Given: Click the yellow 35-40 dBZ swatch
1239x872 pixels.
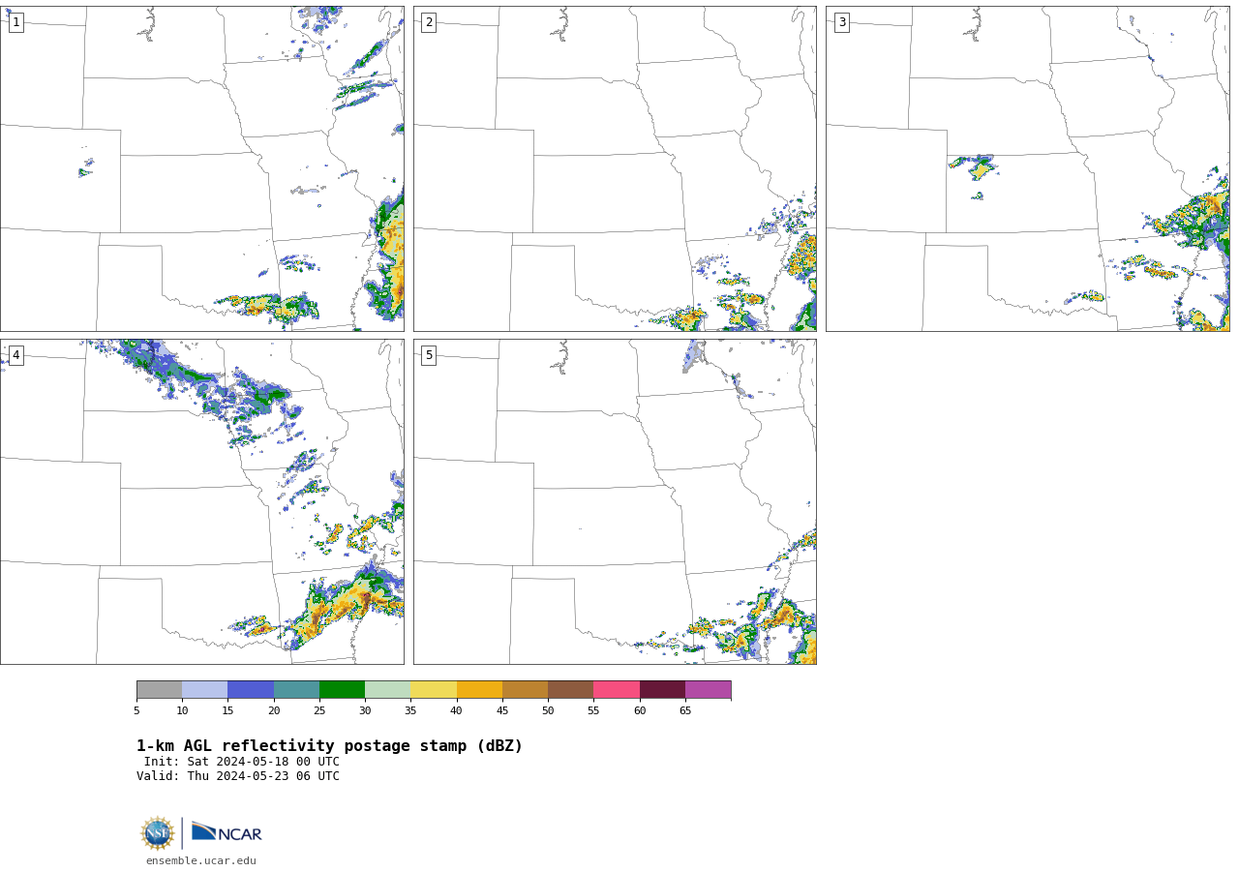Looking at the screenshot, I should coord(434,690).
